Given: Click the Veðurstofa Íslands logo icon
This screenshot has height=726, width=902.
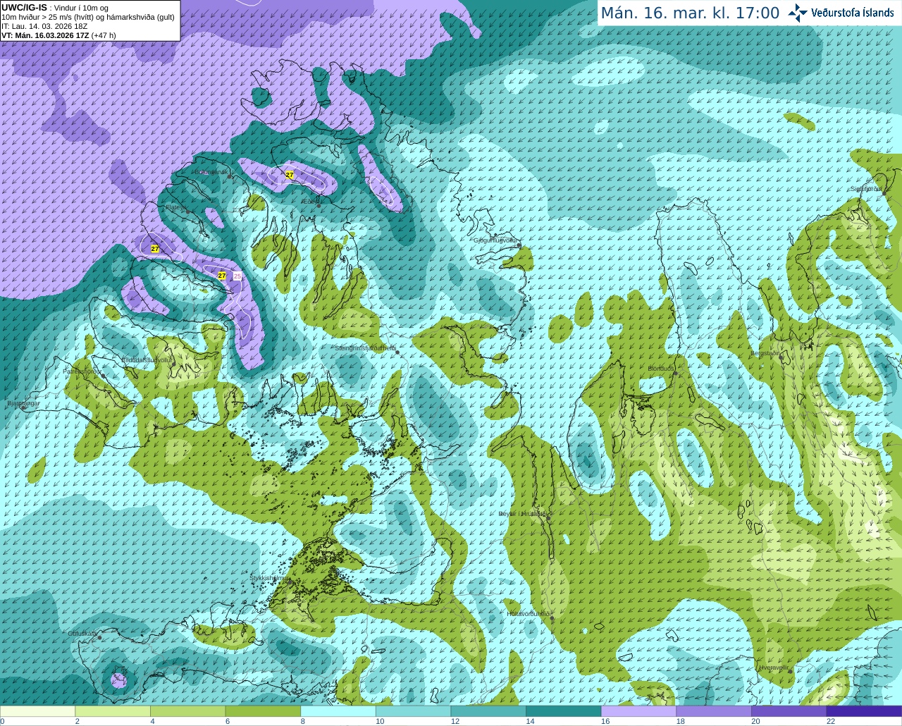Looking at the screenshot, I should pyautogui.click(x=797, y=13).
